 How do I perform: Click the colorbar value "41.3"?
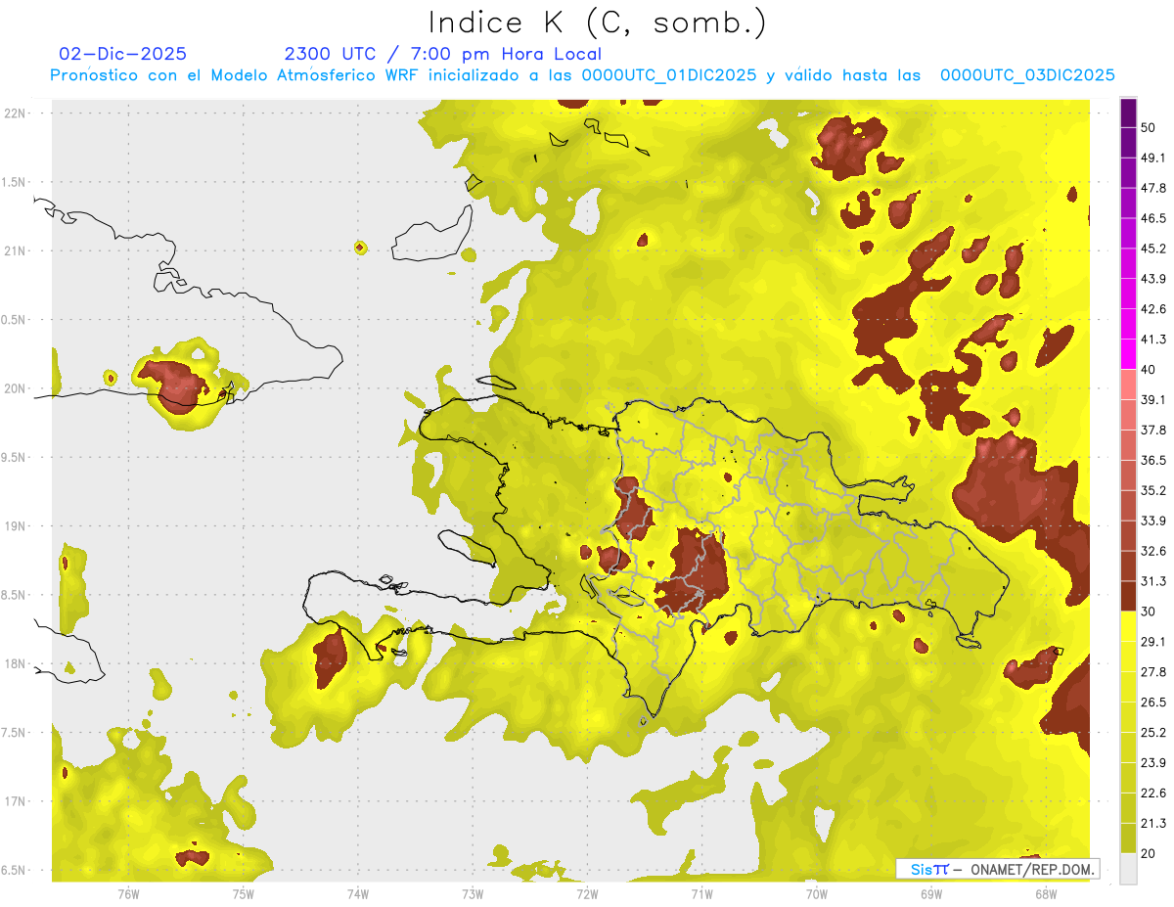click(x=1153, y=340)
